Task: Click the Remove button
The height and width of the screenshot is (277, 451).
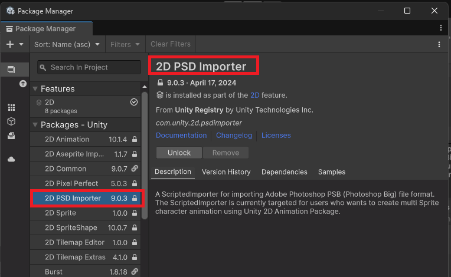Action: (225, 153)
